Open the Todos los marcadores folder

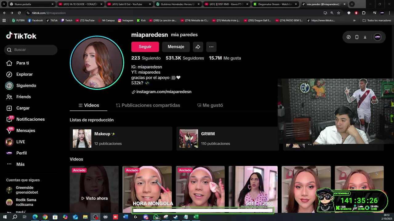click(377, 21)
